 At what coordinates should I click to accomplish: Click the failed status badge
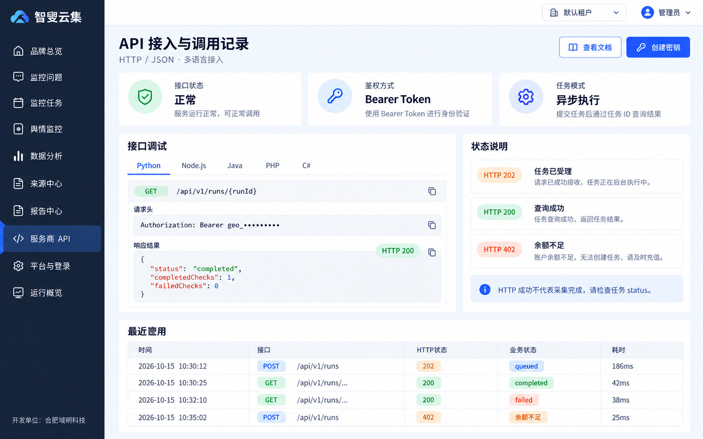coord(524,400)
